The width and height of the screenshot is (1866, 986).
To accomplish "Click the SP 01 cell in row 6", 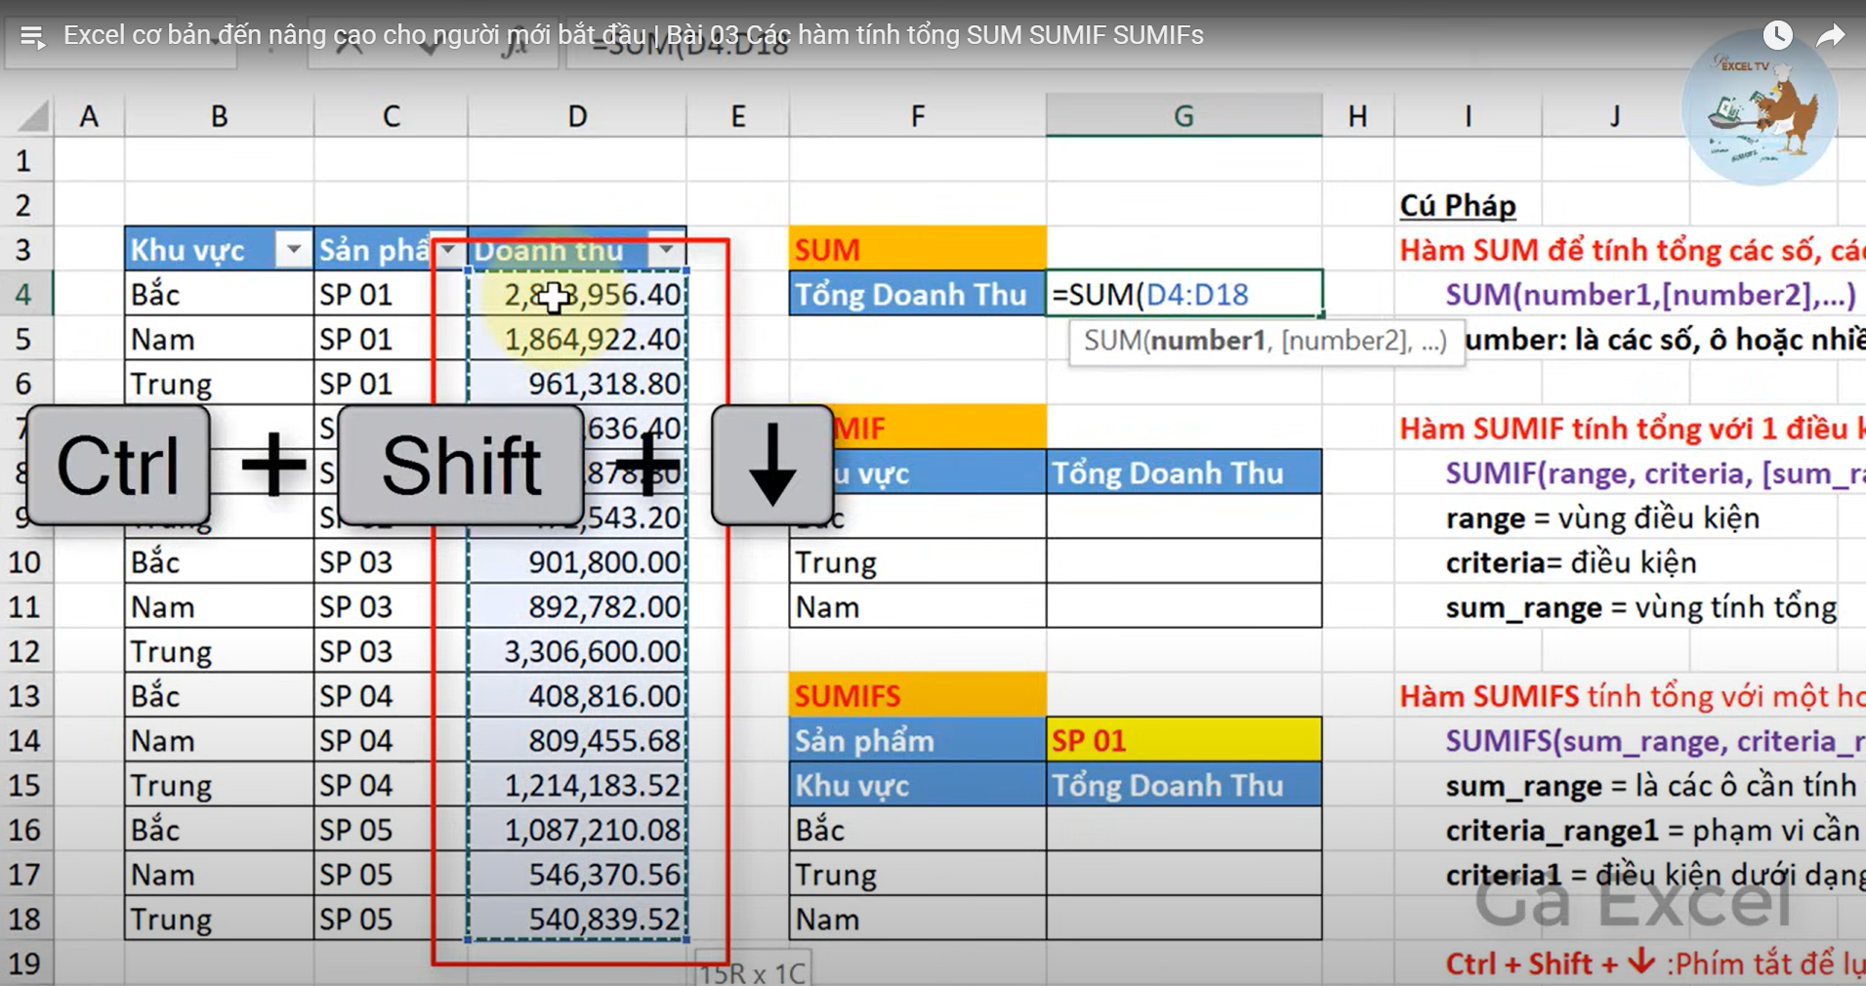I will (391, 384).
